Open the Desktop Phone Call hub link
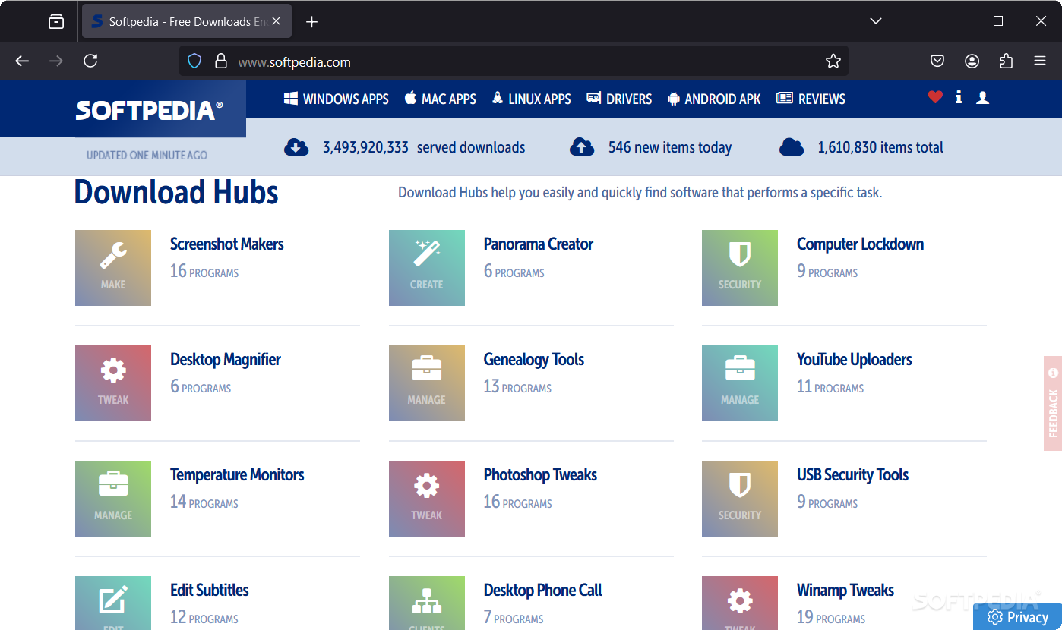This screenshot has height=630, width=1062. click(542, 591)
